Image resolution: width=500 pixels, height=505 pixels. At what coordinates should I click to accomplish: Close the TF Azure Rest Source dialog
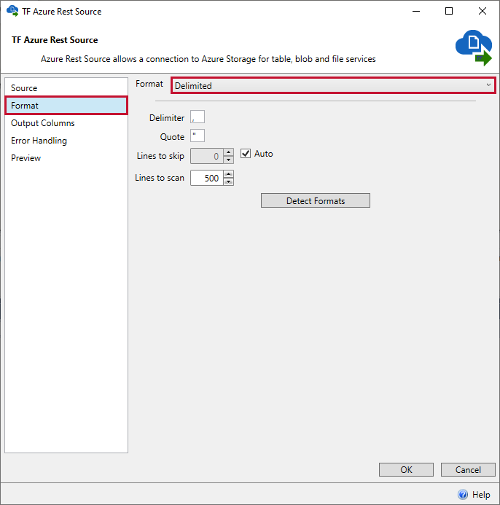482,11
